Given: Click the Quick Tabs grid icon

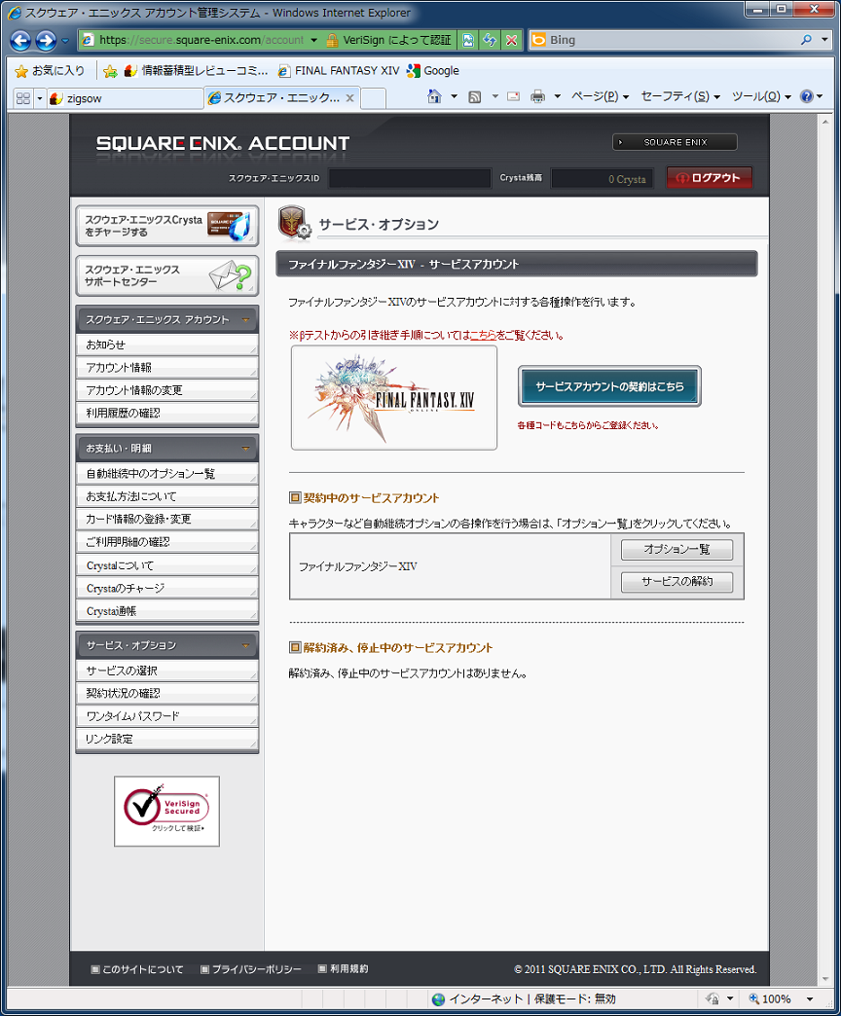Looking at the screenshot, I should 23,98.
